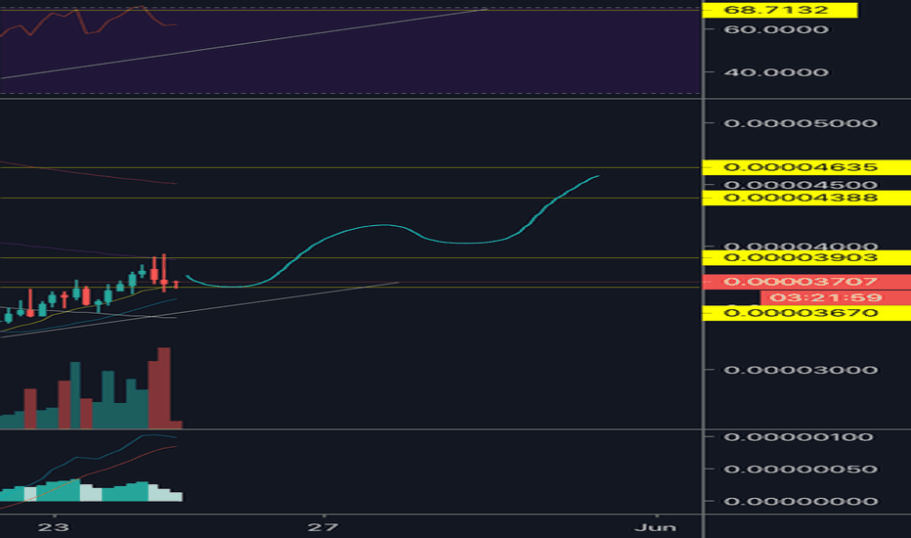Click the tallest red volume bar
Viewport: 911px width, 538px height.
(164, 386)
